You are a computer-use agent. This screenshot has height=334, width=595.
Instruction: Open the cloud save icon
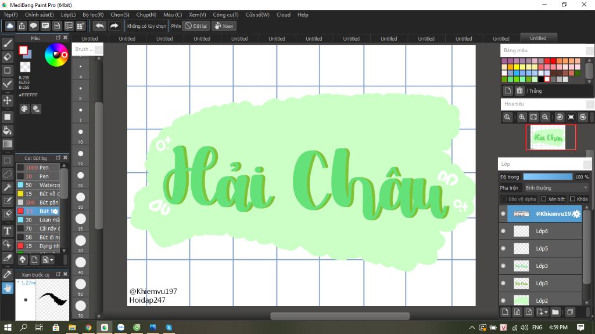coord(10,26)
